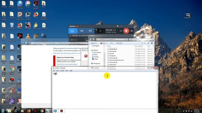Open Bandicam screen mode dropdown arrow
Viewport: 202px width, 113px height.
click(x=77, y=31)
